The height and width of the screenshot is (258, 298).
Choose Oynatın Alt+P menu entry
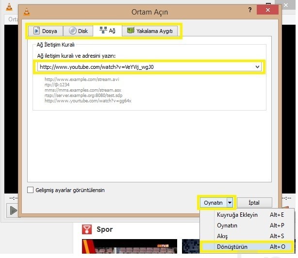[x=247, y=226]
